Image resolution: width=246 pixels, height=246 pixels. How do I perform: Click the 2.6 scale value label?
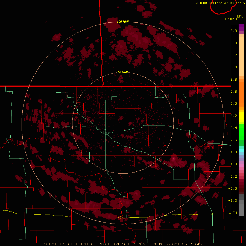pyautogui.click(x=234, y=140)
